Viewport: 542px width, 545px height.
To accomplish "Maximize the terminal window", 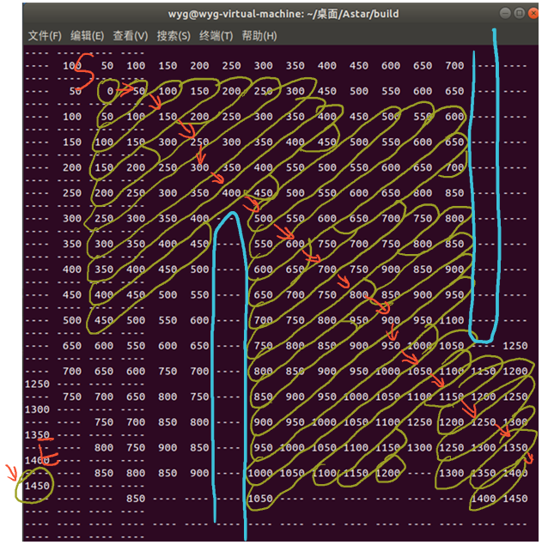I will (520, 13).
